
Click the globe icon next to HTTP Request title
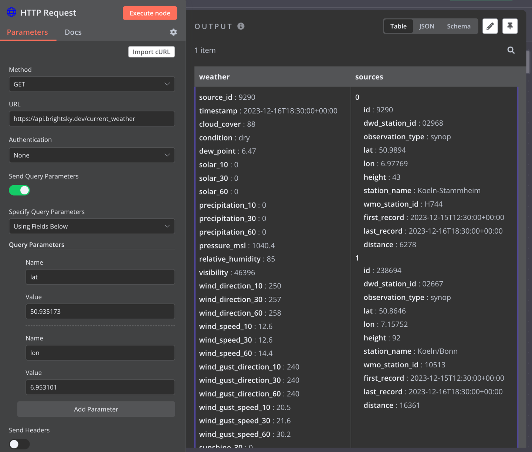pos(11,12)
